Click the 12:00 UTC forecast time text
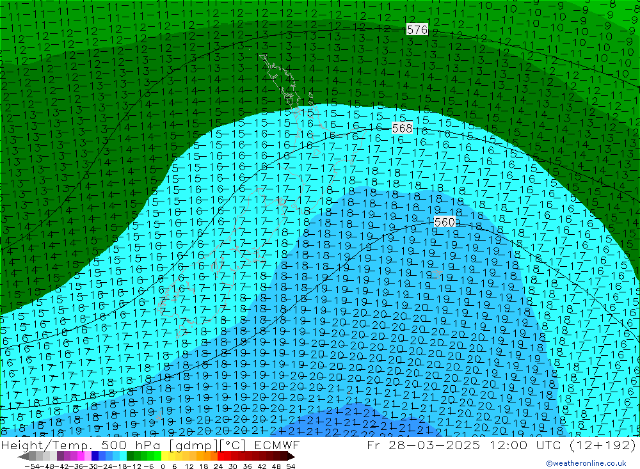This screenshot has height=469, width=640. click(527, 445)
